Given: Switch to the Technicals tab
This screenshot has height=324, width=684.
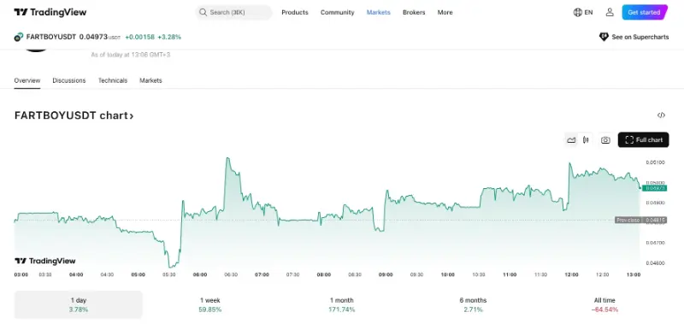Looking at the screenshot, I should coord(113,80).
